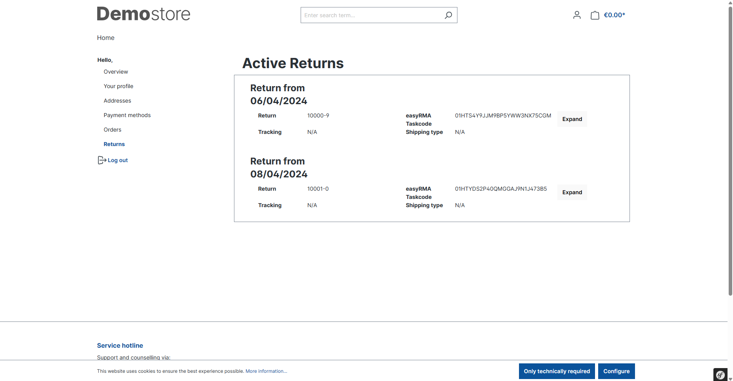This screenshot has width=733, height=381.
Task: Click the Symfony debug toolbar icon
Action: pos(720,375)
